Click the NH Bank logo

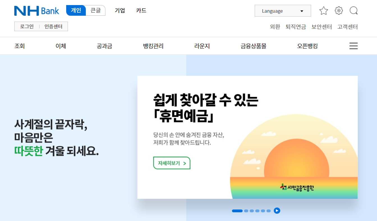click(36, 10)
